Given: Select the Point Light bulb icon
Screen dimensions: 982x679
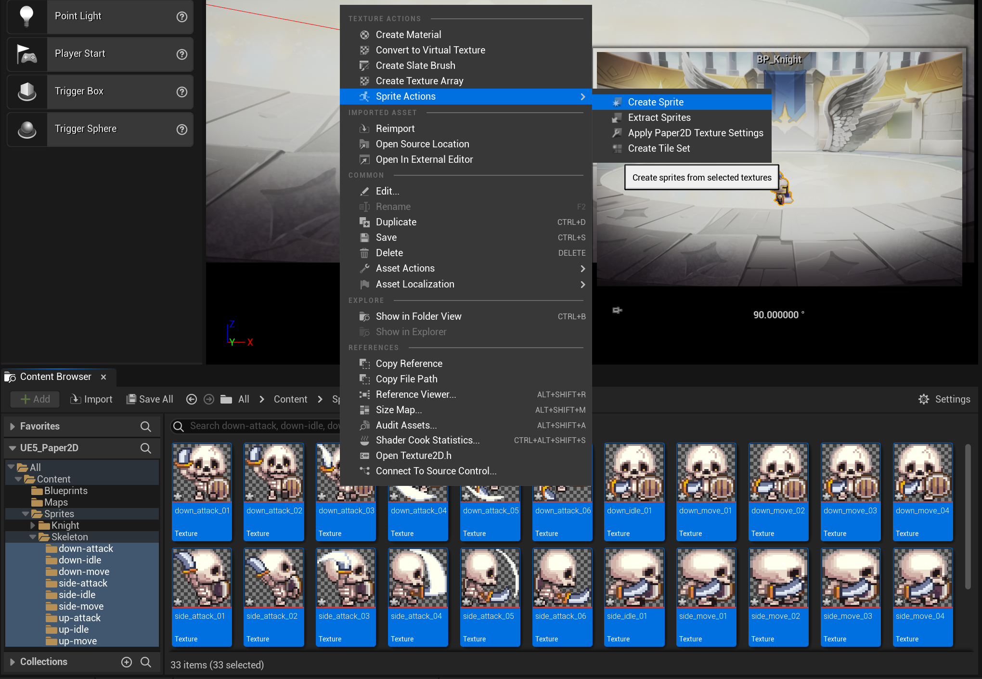Looking at the screenshot, I should pos(27,16).
